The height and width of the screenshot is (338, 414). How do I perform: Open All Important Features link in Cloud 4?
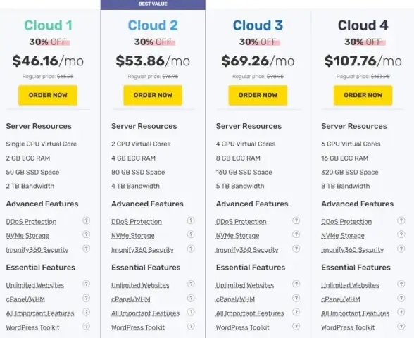(x=355, y=313)
